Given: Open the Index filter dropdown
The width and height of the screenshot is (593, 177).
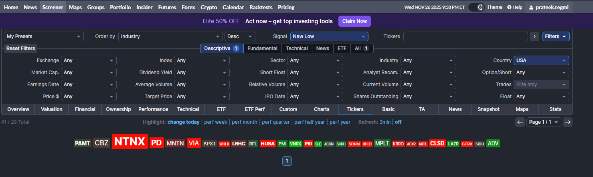Looking at the screenshot, I should tap(202, 60).
